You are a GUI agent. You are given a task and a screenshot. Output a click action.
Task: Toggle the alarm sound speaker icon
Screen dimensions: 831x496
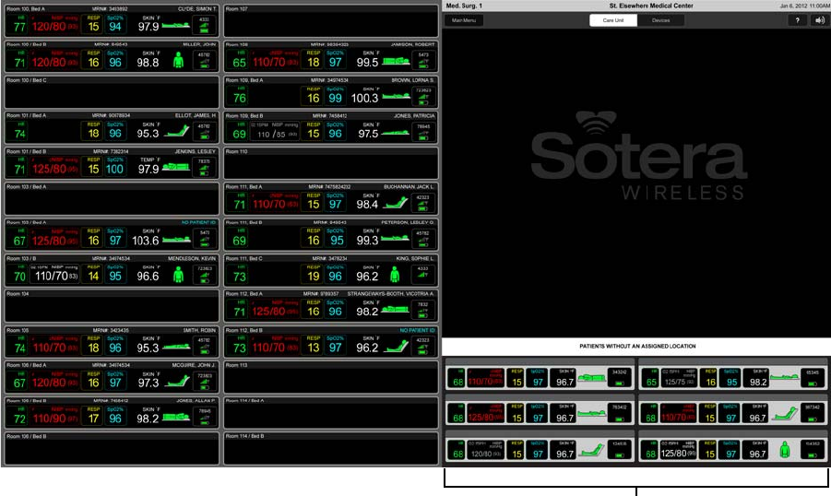pos(819,20)
